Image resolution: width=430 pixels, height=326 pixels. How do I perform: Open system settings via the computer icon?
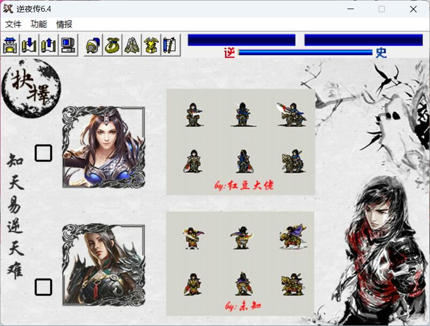tap(68, 45)
